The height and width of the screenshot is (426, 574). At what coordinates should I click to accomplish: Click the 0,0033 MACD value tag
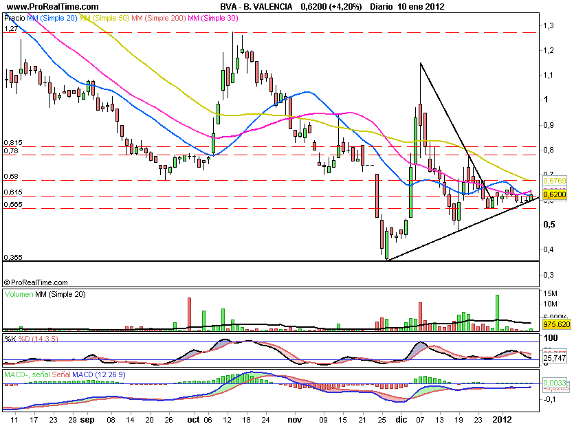tap(554, 382)
